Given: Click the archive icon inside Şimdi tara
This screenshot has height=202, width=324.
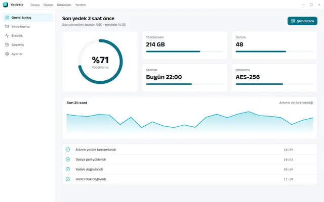Looking at the screenshot, I should 293,21.
